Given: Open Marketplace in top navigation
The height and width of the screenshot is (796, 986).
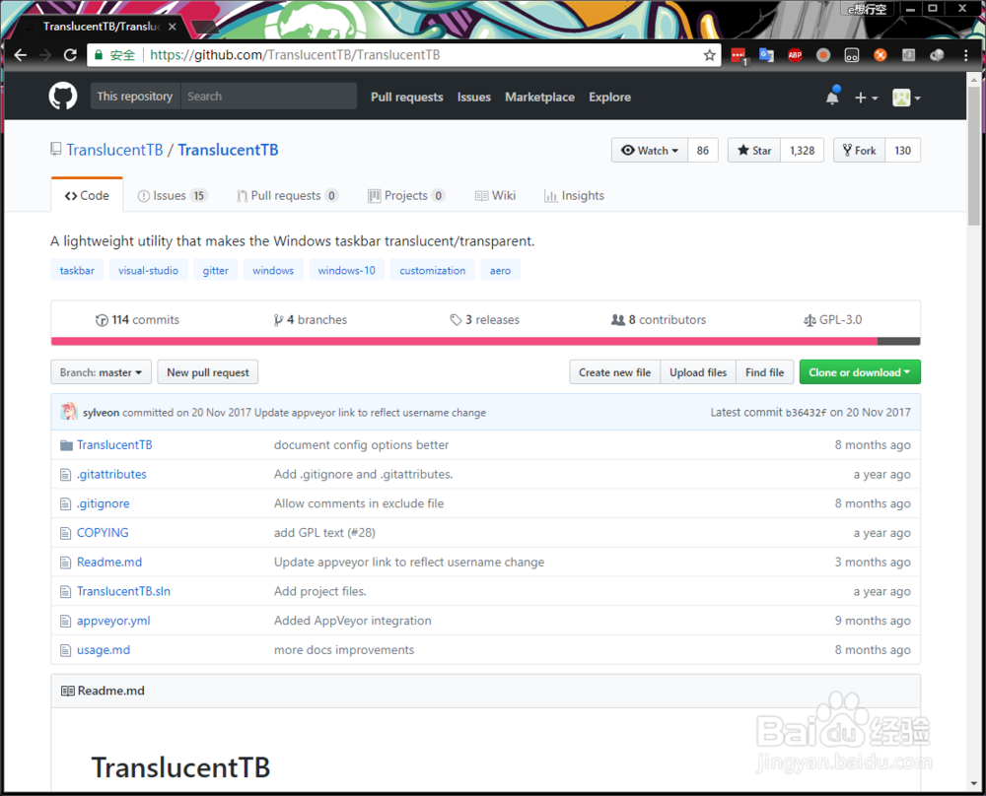Looking at the screenshot, I should coord(539,97).
